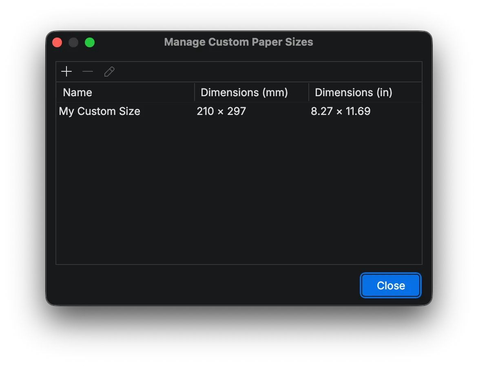Click the yellow minimize traffic light button
The image size is (478, 366).
73,42
